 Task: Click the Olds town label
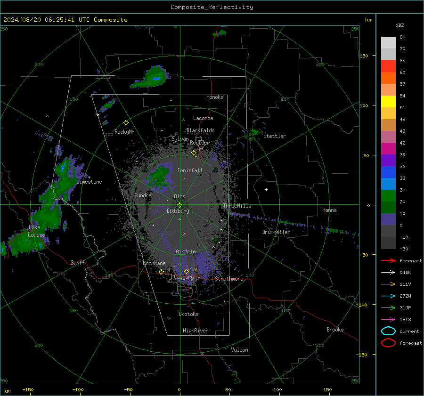coord(179,196)
